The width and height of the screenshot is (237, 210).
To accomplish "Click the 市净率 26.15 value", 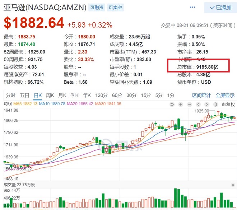I will [x=202, y=52].
